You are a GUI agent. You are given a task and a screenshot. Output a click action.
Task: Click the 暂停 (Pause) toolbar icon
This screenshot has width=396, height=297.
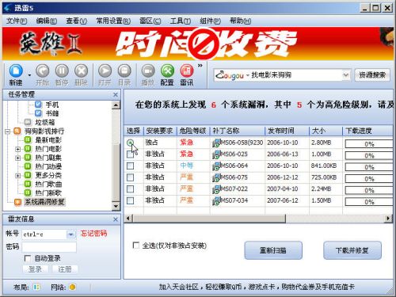click(x=62, y=70)
